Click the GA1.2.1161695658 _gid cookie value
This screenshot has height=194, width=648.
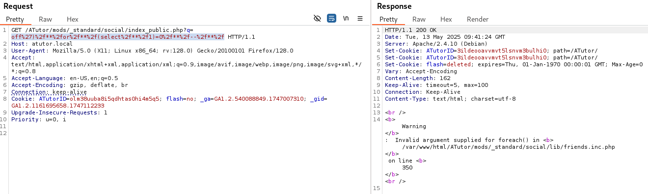[58, 106]
